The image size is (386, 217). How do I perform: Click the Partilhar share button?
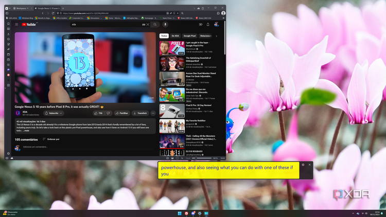click(x=122, y=113)
